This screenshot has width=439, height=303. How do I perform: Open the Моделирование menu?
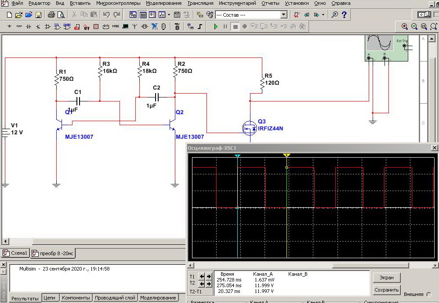click(164, 3)
